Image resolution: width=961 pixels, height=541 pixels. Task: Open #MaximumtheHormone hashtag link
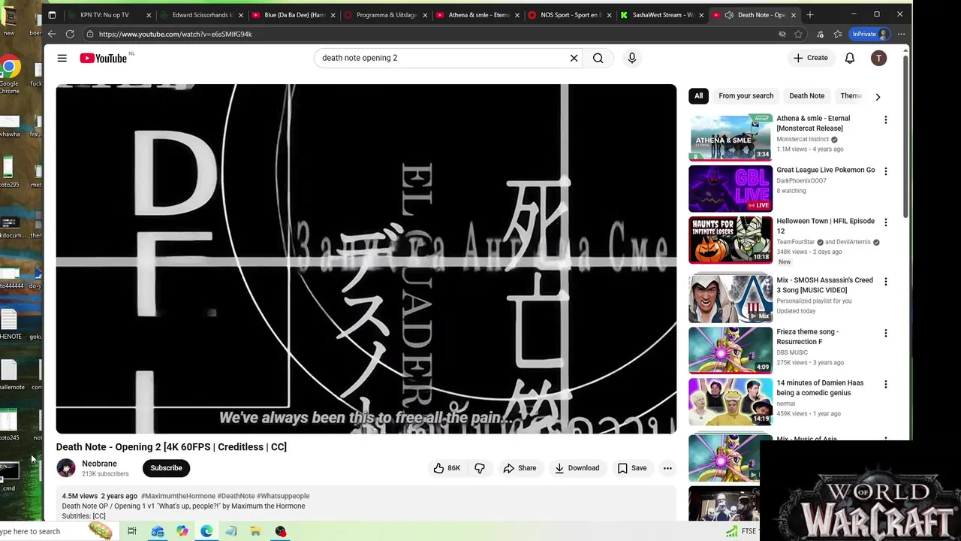178,496
